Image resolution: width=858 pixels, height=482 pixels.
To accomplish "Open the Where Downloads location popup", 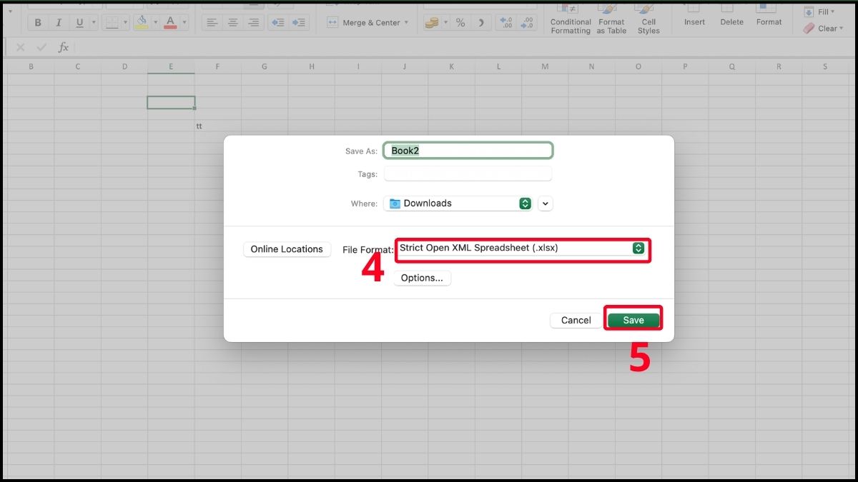I will (458, 204).
